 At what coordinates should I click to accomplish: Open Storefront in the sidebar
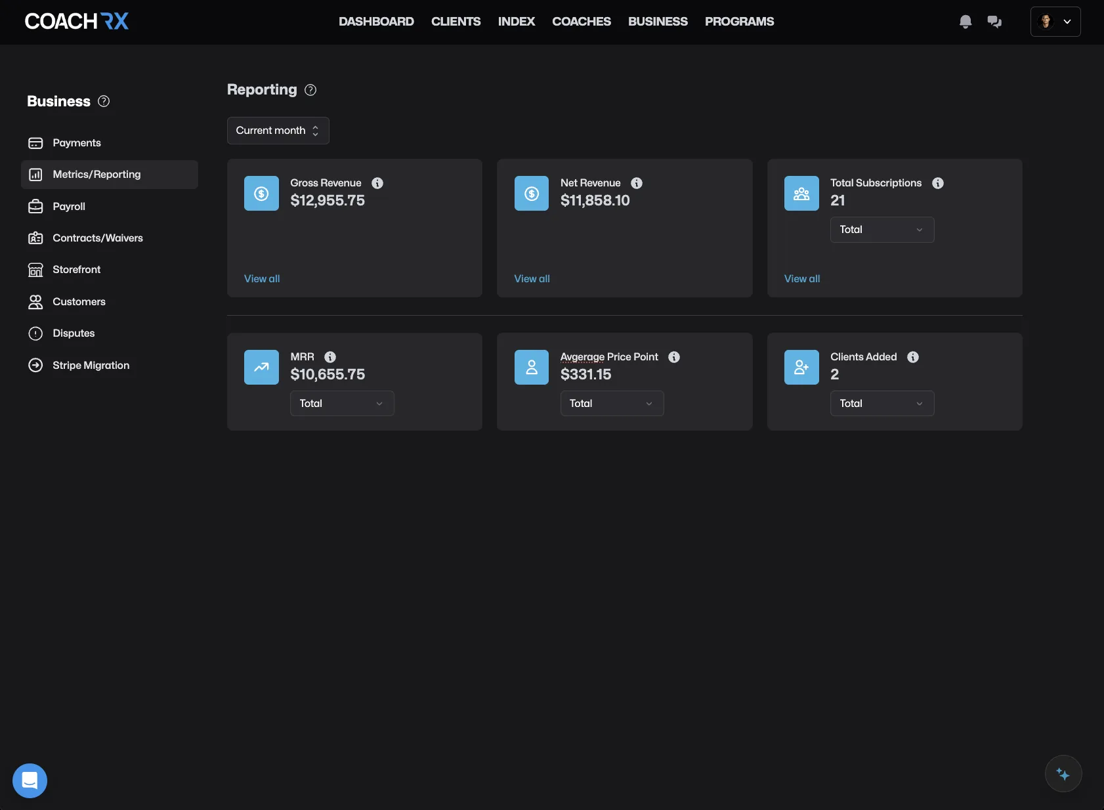pos(110,270)
